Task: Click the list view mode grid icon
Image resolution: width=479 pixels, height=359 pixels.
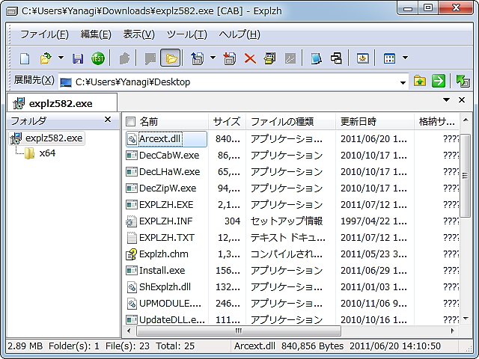Action: coord(389,58)
